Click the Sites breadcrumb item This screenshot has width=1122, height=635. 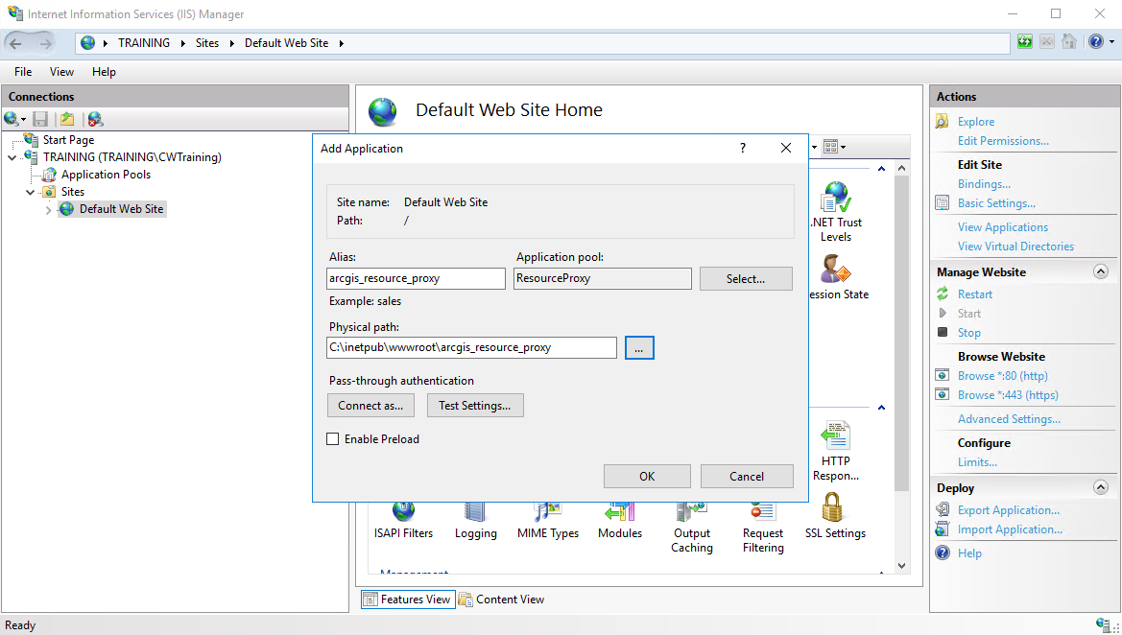(207, 43)
